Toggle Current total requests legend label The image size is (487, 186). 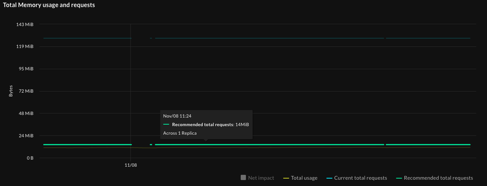(360, 178)
